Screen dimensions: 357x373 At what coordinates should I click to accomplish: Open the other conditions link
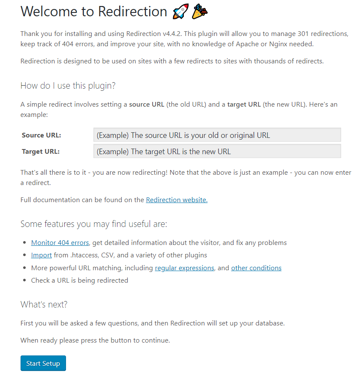pos(256,268)
